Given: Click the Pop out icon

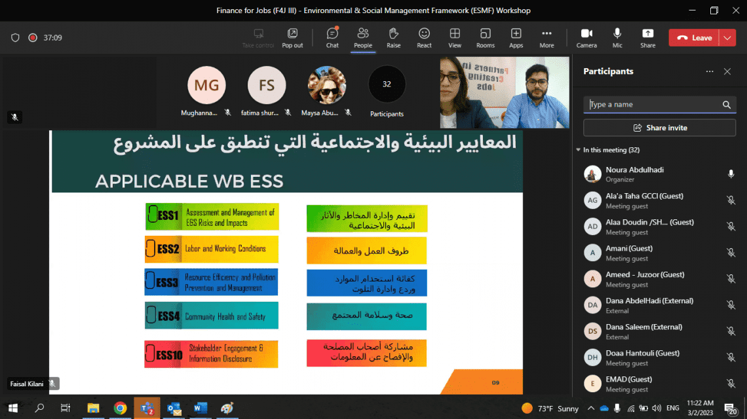Looking at the screenshot, I should (292, 37).
